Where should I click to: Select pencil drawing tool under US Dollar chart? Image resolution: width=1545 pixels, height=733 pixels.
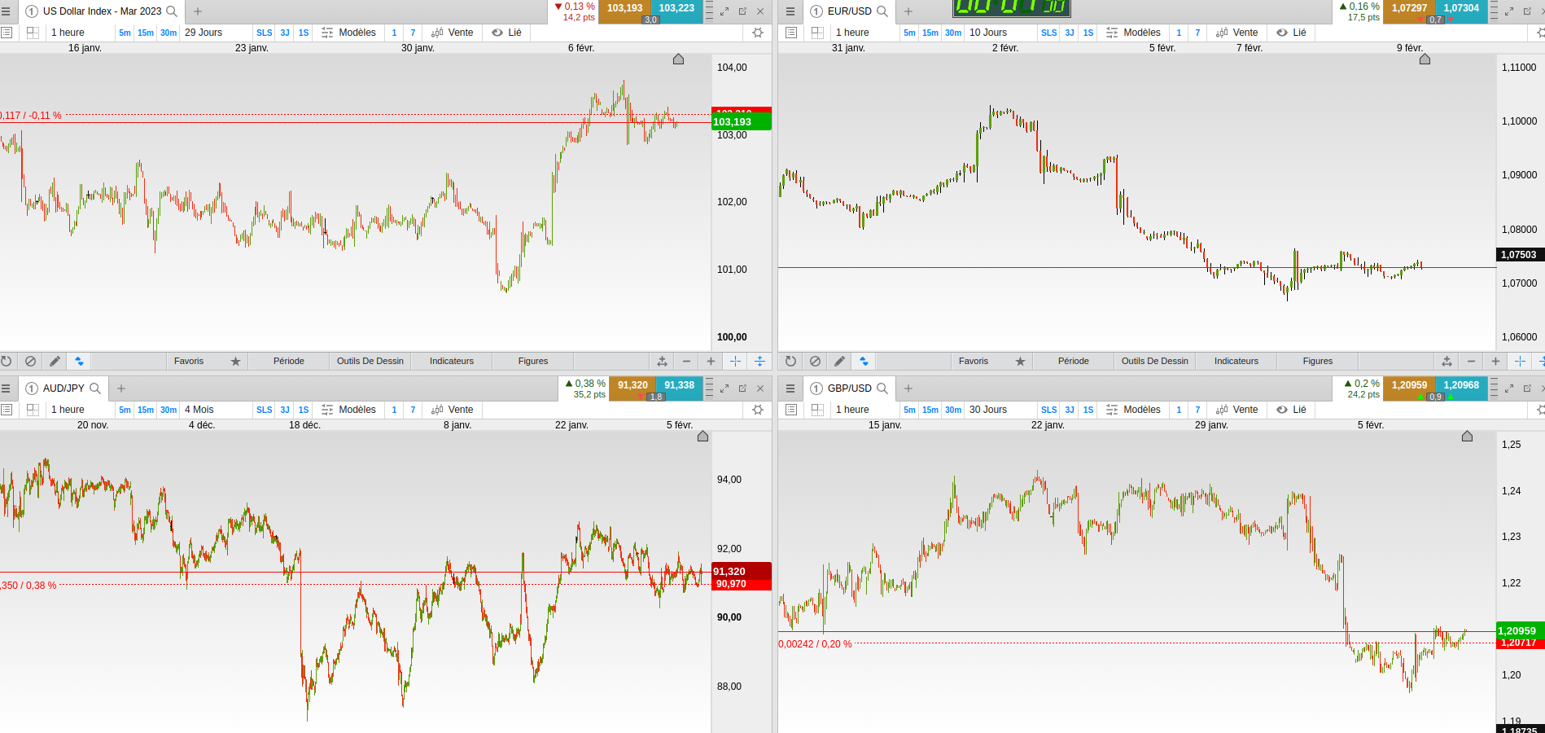[x=55, y=361]
